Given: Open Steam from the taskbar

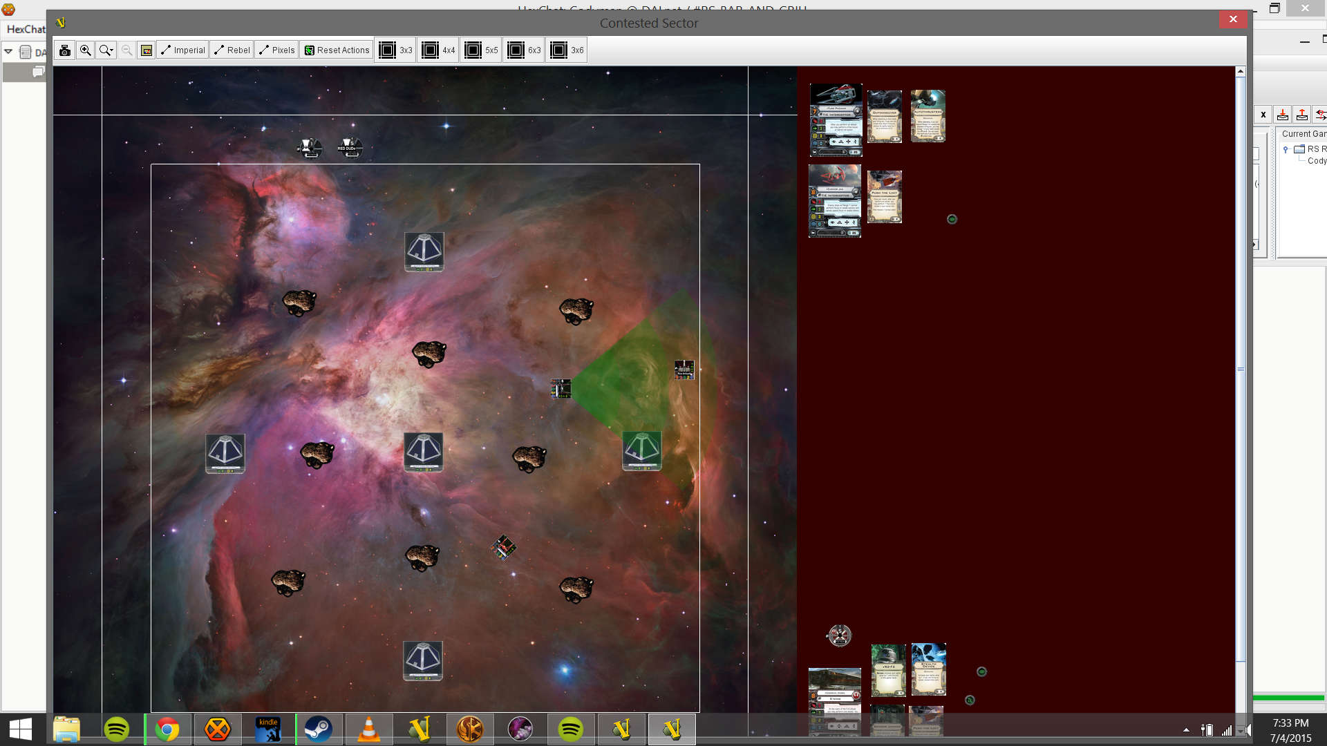Looking at the screenshot, I should coord(318,729).
